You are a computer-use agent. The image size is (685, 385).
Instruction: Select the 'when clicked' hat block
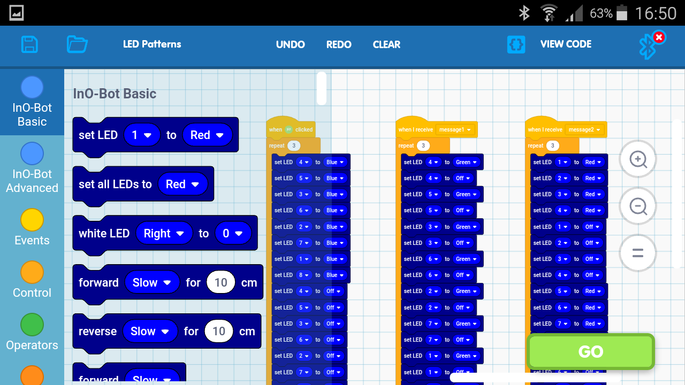coord(291,128)
